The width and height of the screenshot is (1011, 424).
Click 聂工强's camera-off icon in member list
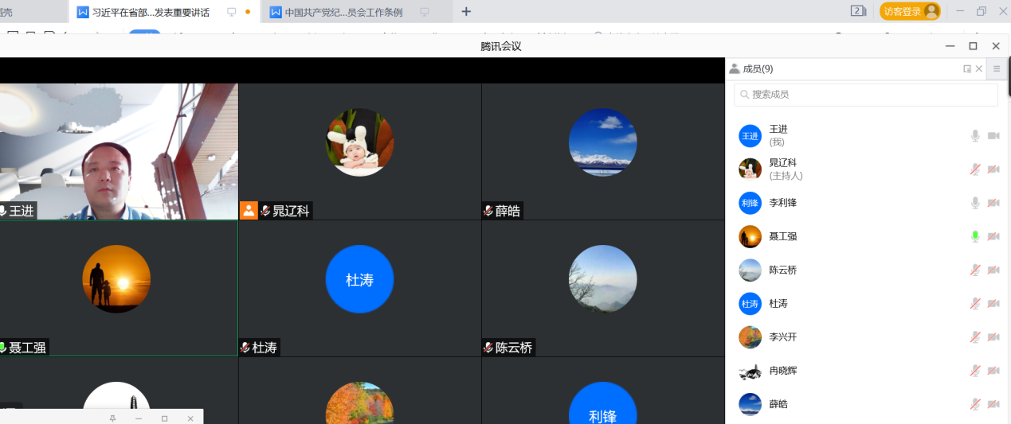click(993, 236)
